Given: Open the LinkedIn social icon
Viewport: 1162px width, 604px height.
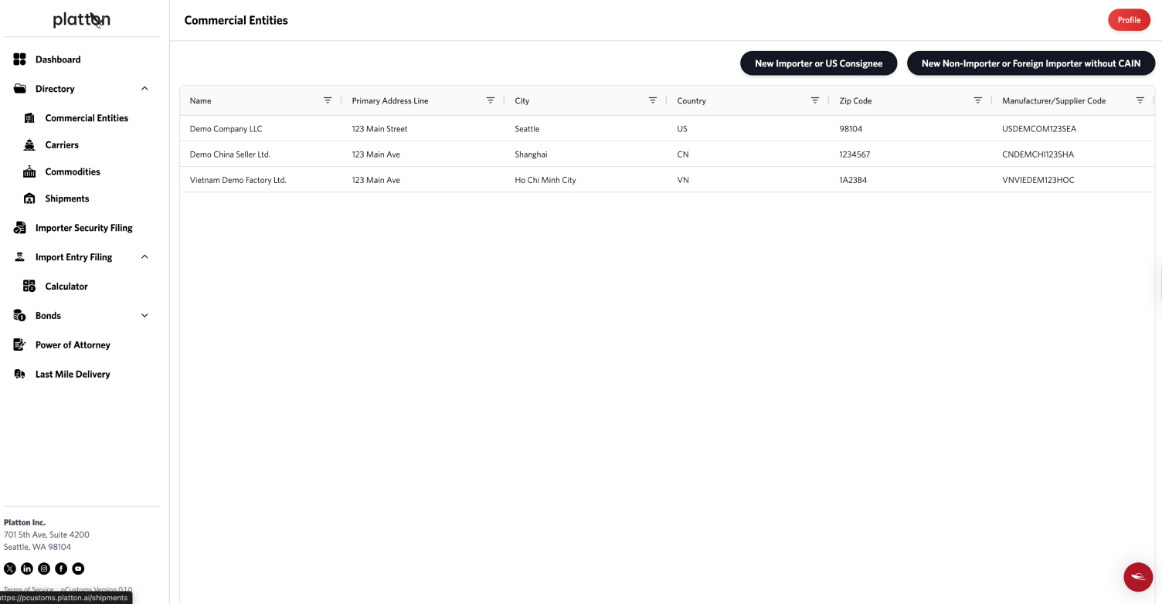Looking at the screenshot, I should pyautogui.click(x=27, y=568).
